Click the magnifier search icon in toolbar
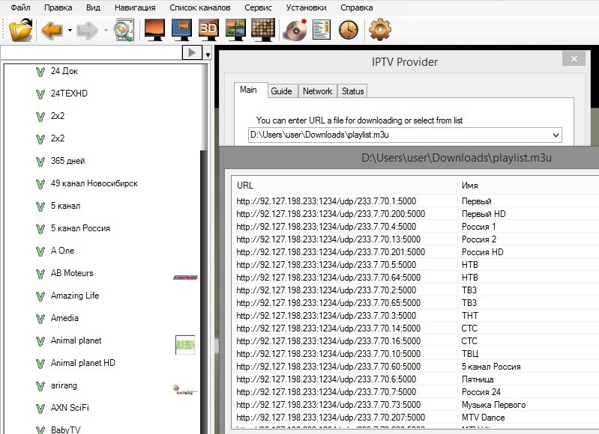 [124, 31]
